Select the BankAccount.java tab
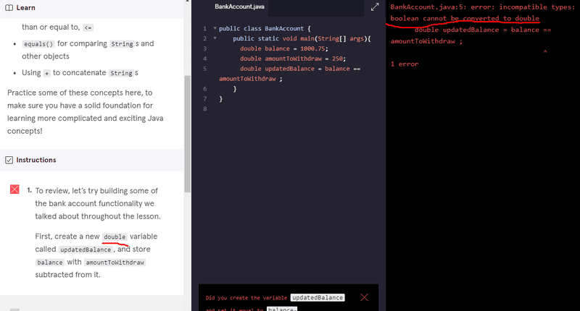Screen dimensions: 580x311 pos(234,7)
